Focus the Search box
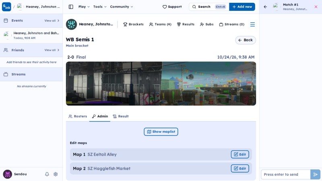 click(x=209, y=7)
